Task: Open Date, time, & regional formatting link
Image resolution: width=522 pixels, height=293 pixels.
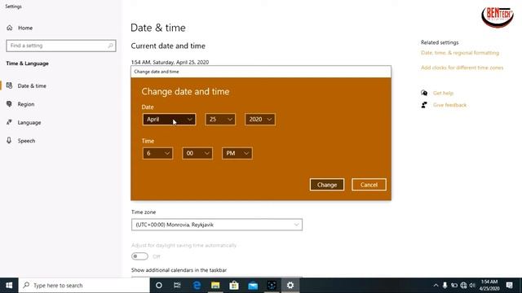Action: [460, 53]
